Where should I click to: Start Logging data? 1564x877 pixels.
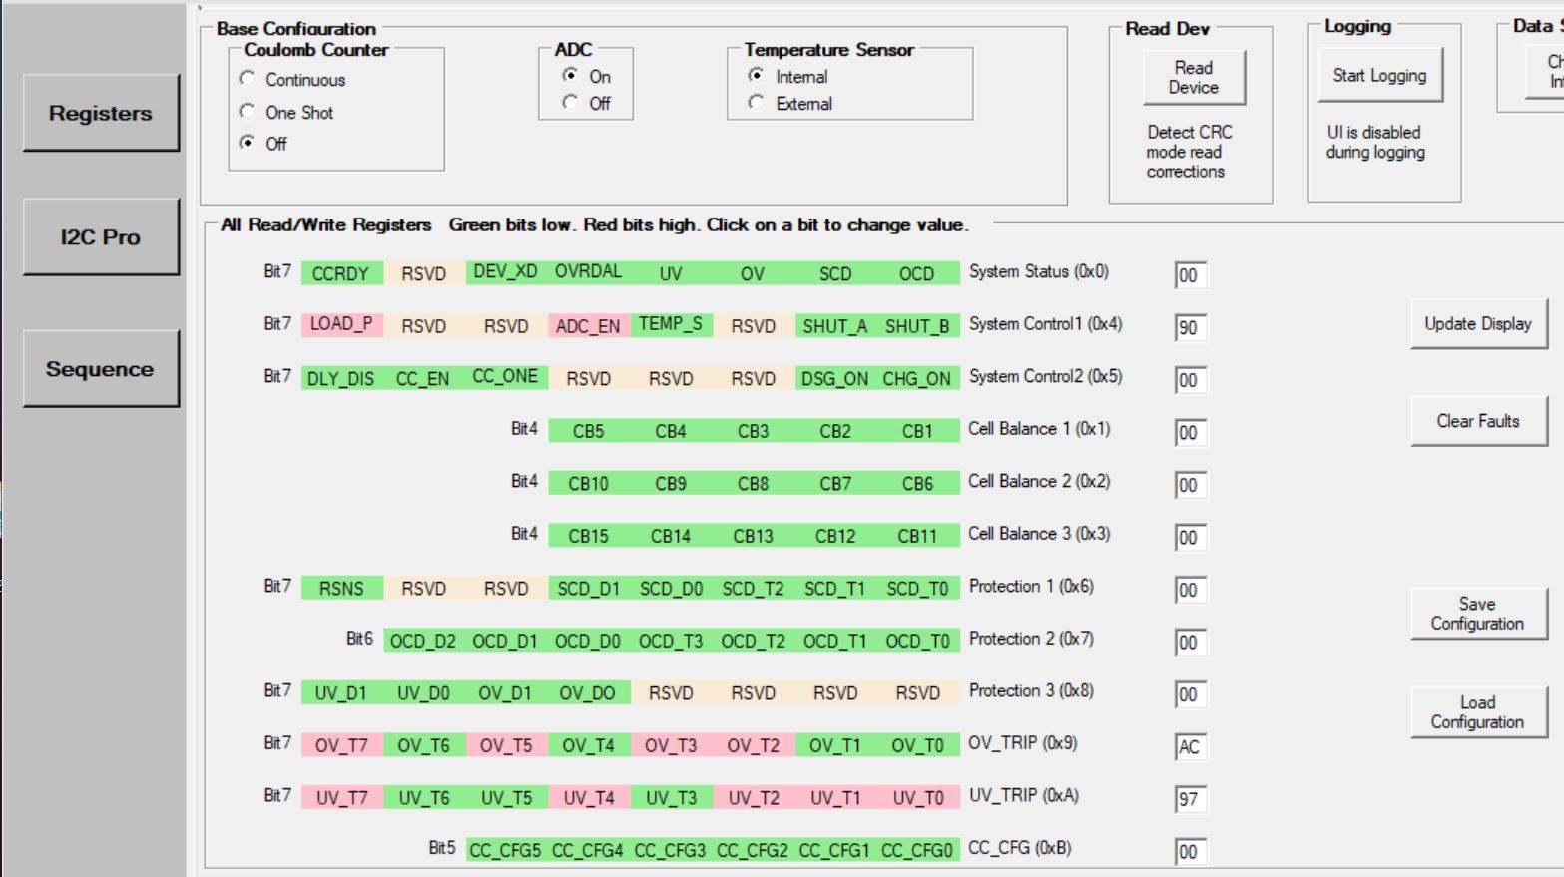pyautogui.click(x=1379, y=75)
